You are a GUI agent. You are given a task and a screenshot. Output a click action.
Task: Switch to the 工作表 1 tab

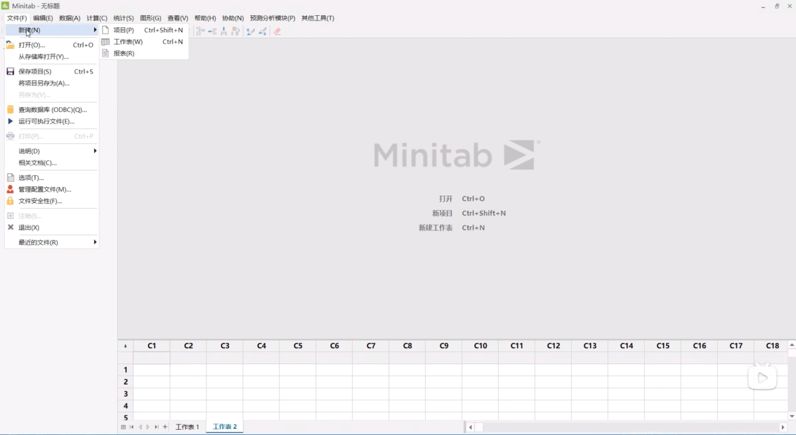[x=187, y=427]
